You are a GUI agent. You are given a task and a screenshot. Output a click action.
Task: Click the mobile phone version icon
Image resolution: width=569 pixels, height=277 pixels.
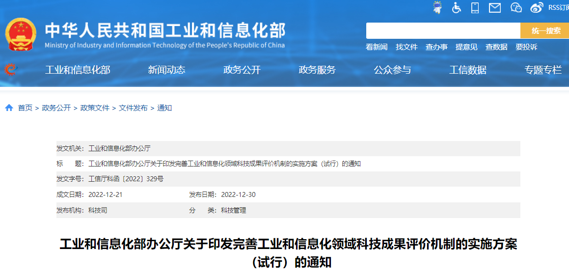tap(475, 7)
